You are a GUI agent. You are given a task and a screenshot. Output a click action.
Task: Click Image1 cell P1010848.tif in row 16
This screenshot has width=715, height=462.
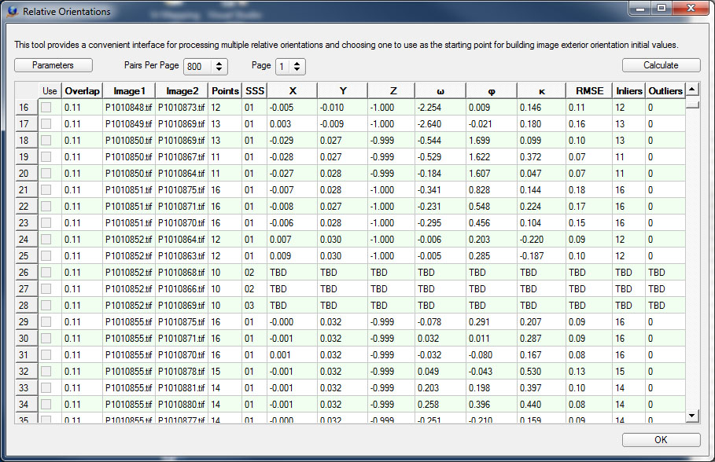128,108
